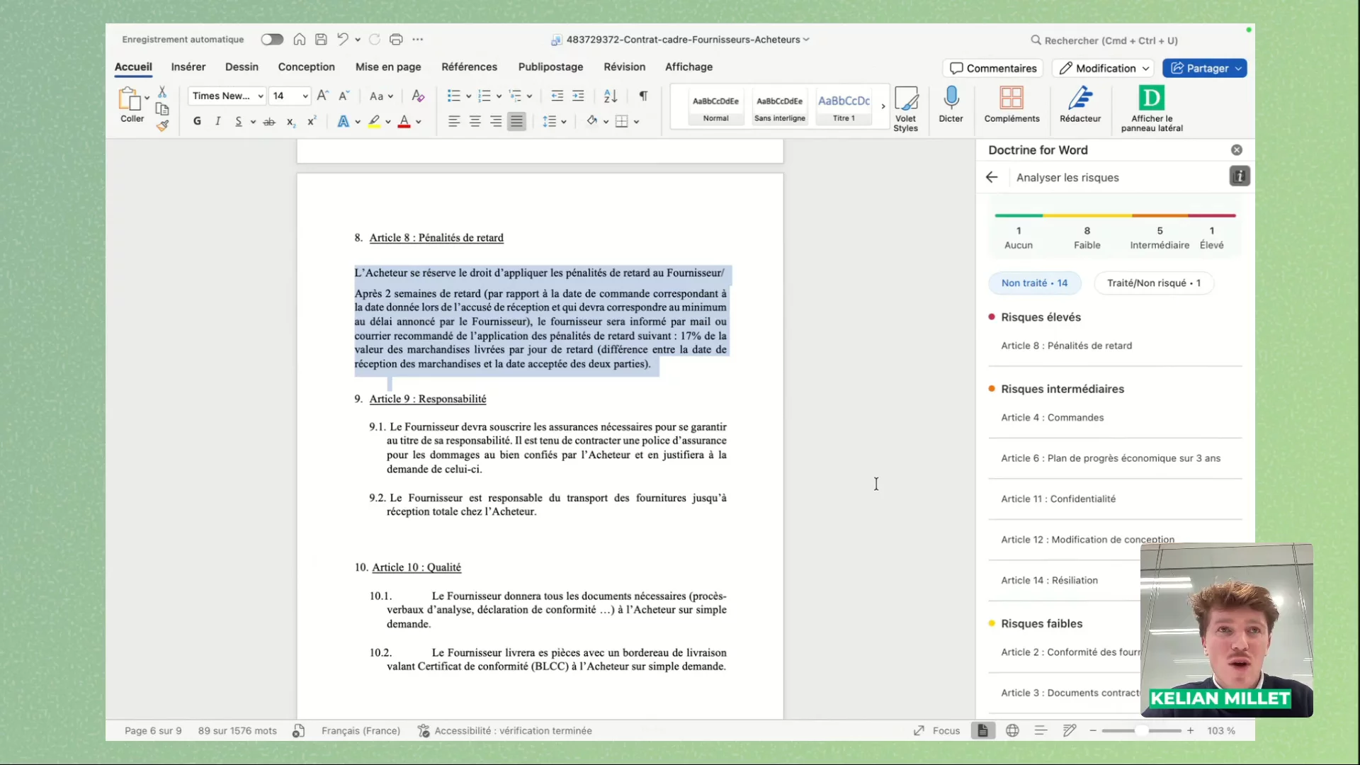Click the Dicter microphone icon
Image resolution: width=1360 pixels, height=765 pixels.
click(x=951, y=98)
